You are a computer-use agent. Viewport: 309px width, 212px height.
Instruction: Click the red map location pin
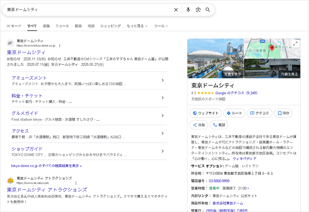(272, 48)
